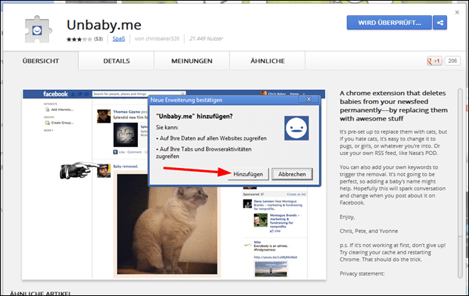The image size is (469, 296).
Task: Switch to the DETAILS tab
Action: point(116,61)
